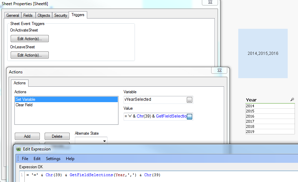Select 2017 in the Year list box
The height and width of the screenshot is (182, 298).
click(270, 121)
